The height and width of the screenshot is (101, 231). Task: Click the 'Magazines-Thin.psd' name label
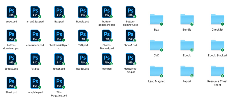(x=130, y=70)
